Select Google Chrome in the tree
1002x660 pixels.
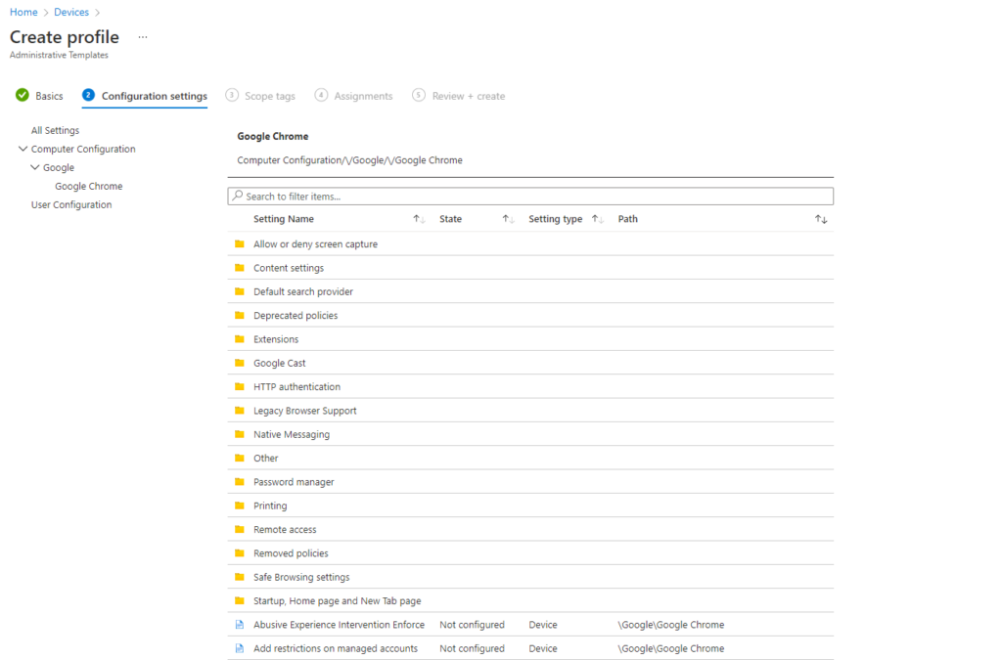(x=89, y=186)
